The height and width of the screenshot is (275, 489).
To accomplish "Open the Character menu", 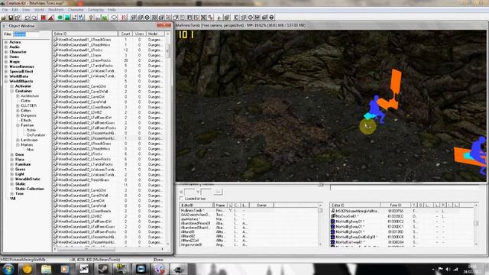I will (76, 10).
